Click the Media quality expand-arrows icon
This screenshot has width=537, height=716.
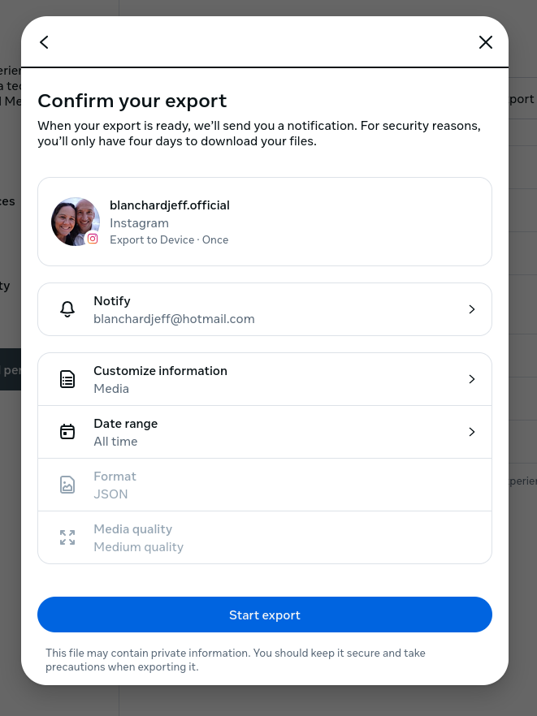67,537
